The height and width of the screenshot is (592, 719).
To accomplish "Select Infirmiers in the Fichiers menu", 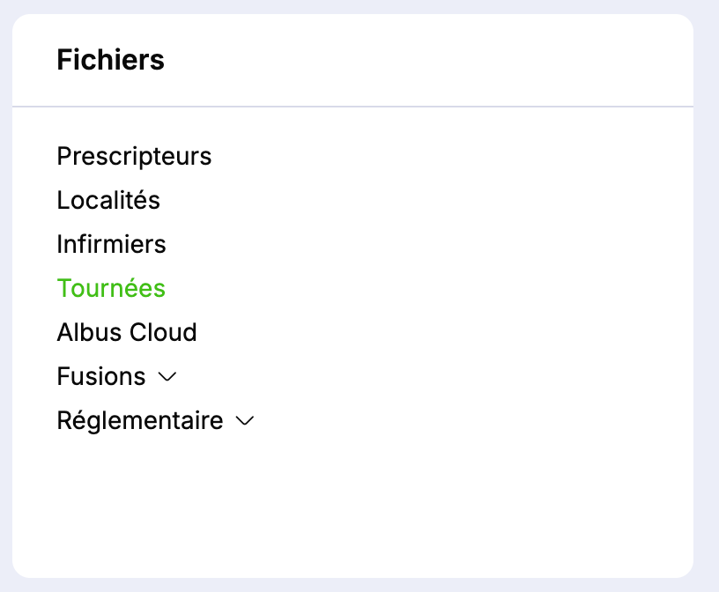I will tap(111, 244).
